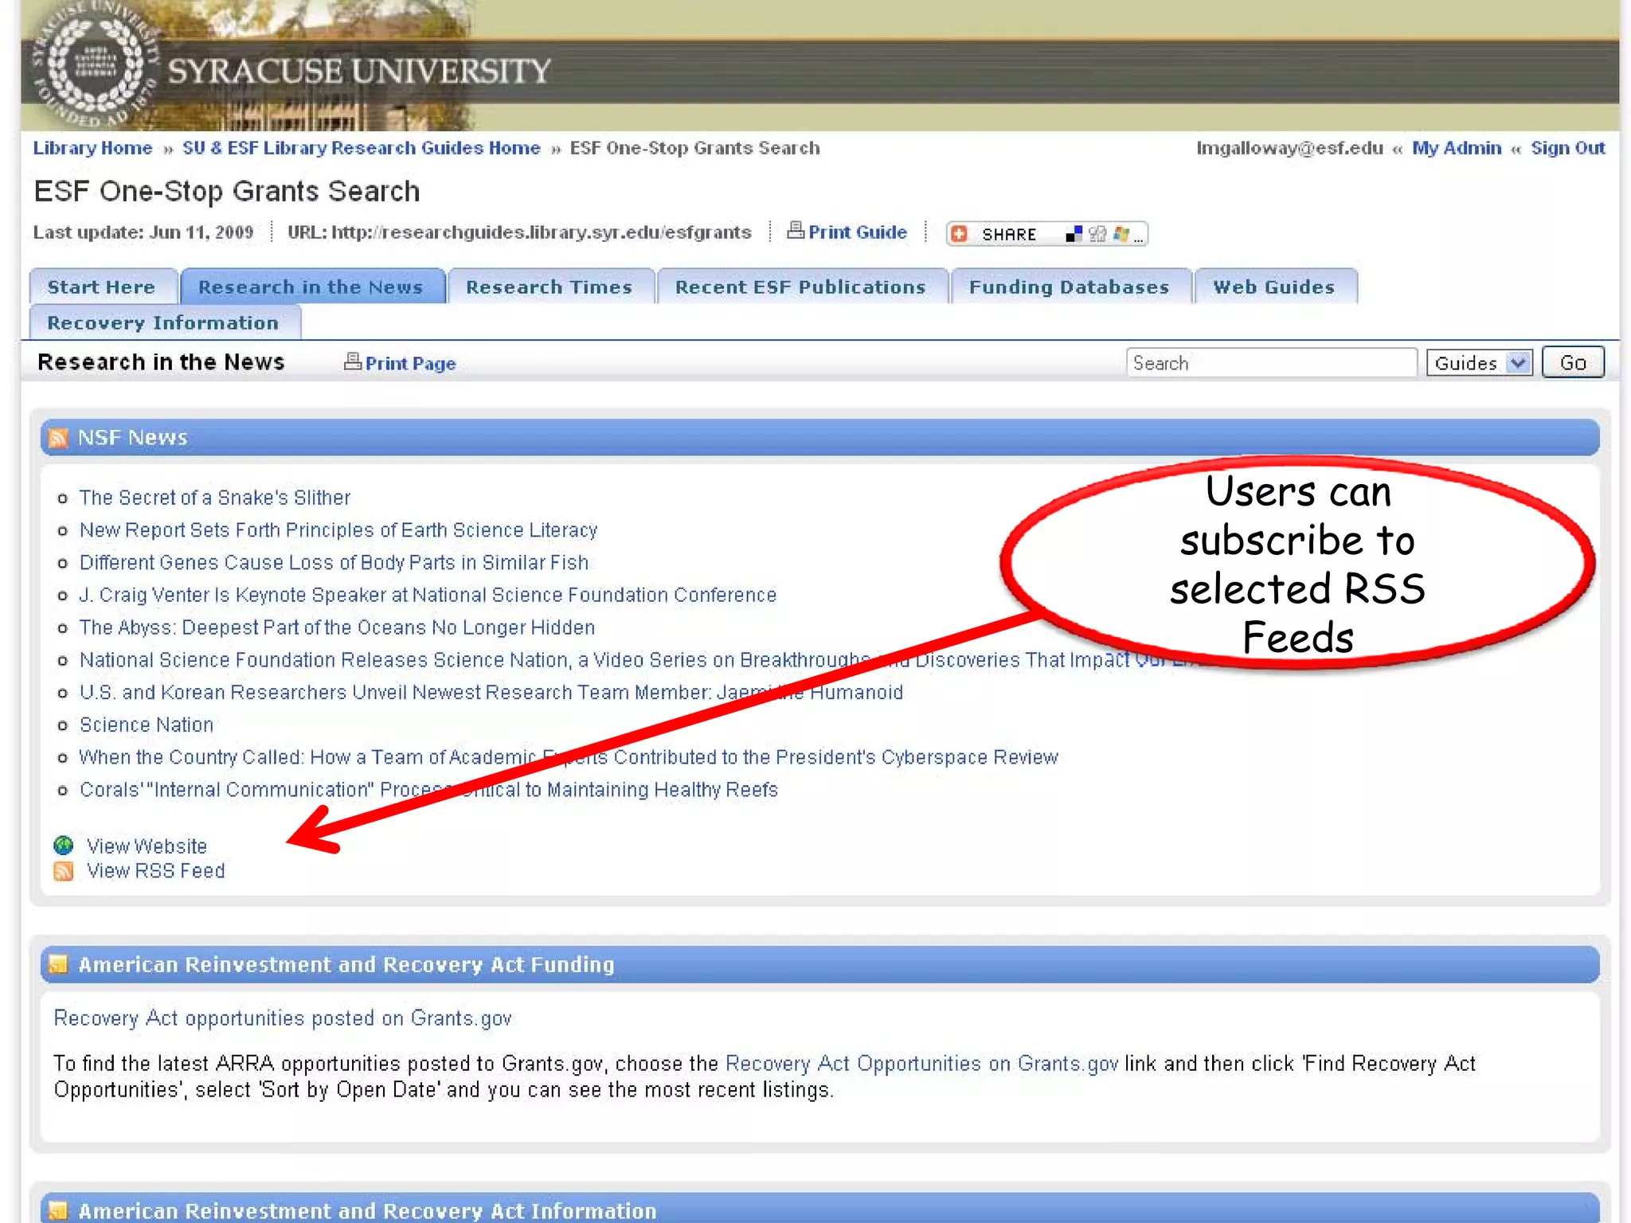Screen dimensions: 1631x1223
Task: Click inline 'Recovery Act Opportunities on Grants.gov' link
Action: click(922, 1064)
